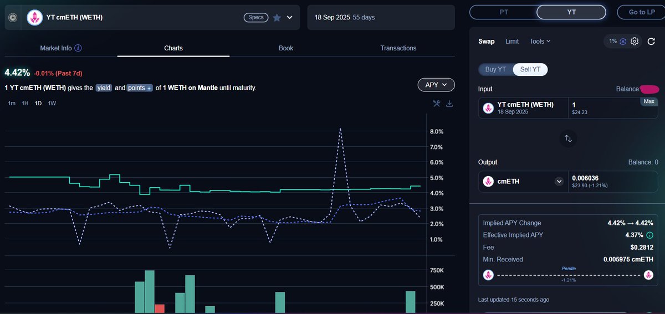Click the fee value '$0.2812'
The image size is (665, 314).
pos(642,247)
